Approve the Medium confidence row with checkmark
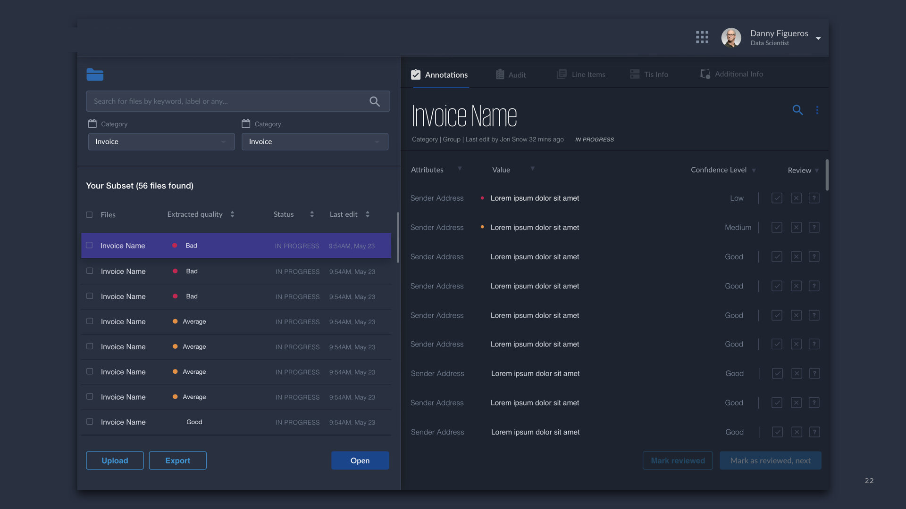This screenshot has height=509, width=906. tap(777, 228)
